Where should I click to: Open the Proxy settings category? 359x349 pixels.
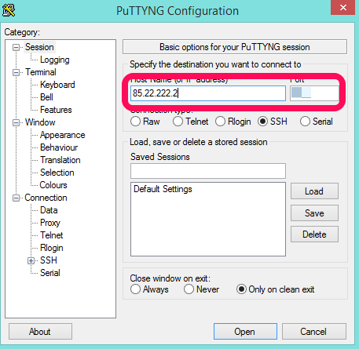pyautogui.click(x=50, y=223)
